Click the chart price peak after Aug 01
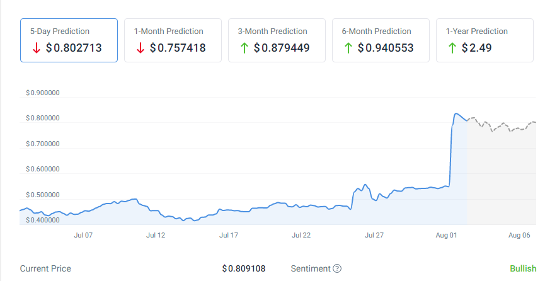 (x=456, y=113)
